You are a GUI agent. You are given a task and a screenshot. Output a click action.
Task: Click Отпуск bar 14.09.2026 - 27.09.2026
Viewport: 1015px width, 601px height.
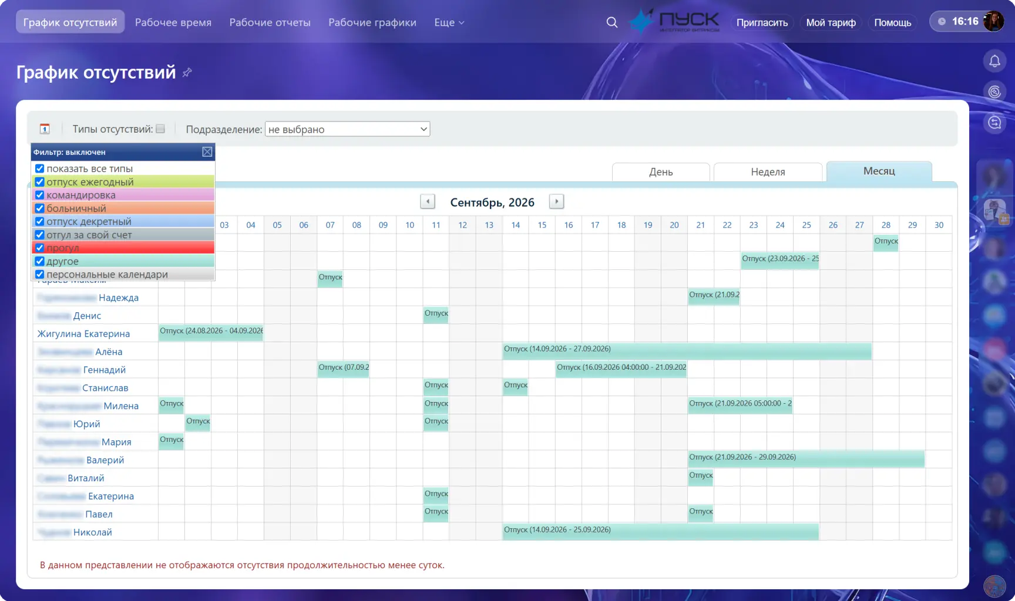tap(687, 351)
